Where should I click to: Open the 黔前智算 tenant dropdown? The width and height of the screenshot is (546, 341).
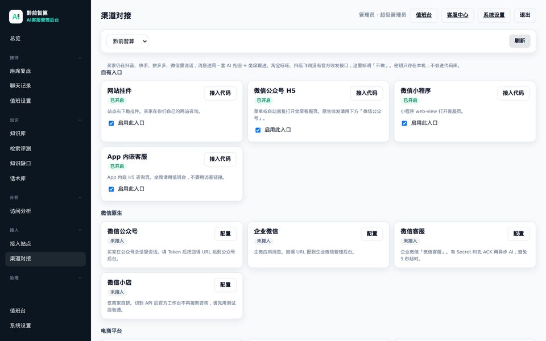[x=127, y=41]
